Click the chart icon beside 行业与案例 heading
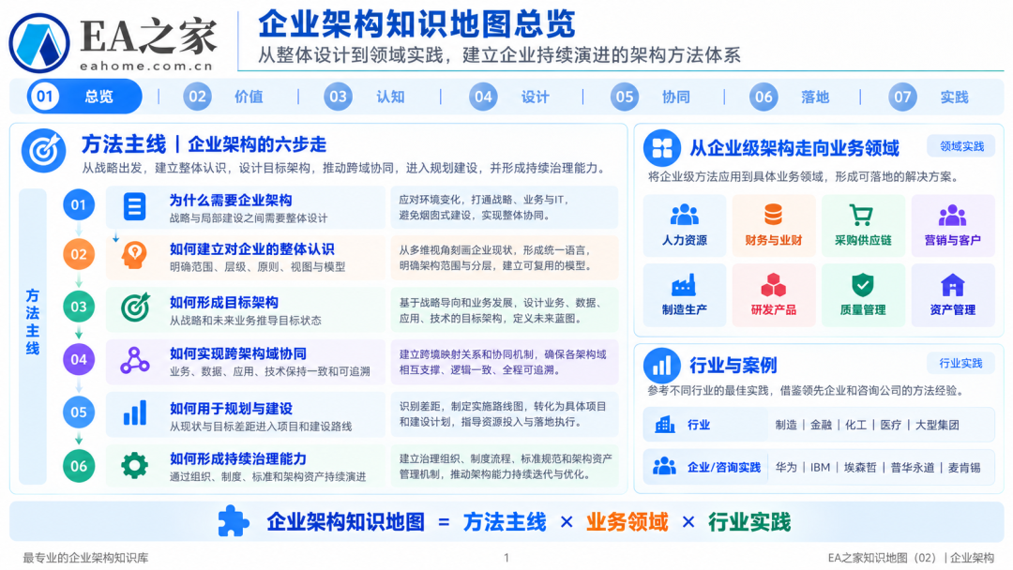 click(661, 366)
